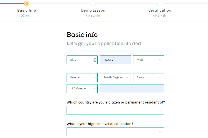Click the clock icon beside 5min
This screenshot has width=208, height=138.
point(22,15)
